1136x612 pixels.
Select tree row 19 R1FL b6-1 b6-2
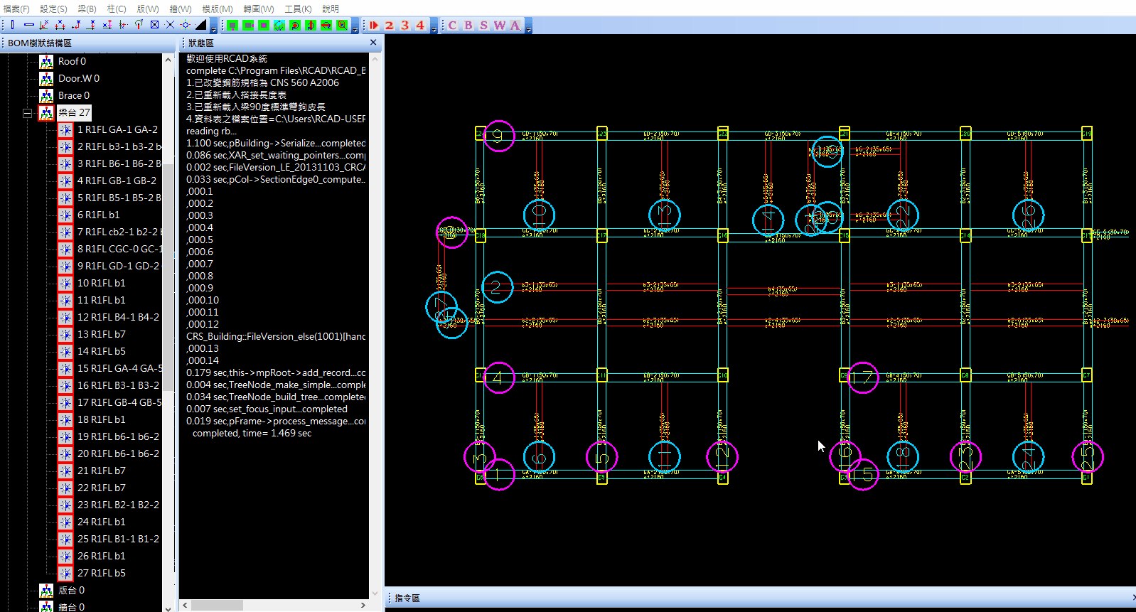(118, 436)
